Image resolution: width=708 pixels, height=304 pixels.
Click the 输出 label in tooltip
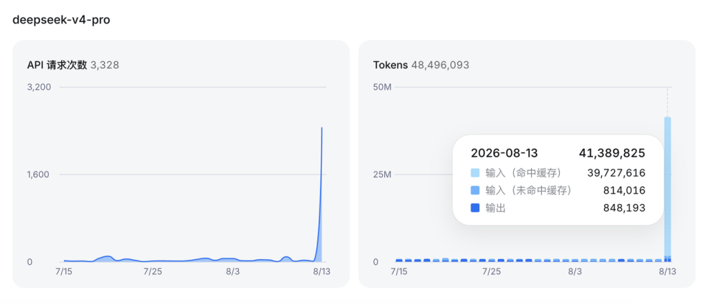coord(496,208)
